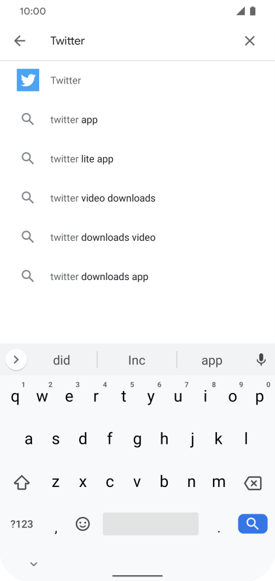
Task: Pick the 'did' word suggestion
Action: 61,360
